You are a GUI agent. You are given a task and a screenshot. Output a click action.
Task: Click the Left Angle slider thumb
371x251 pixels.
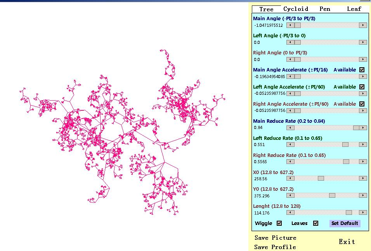tap(297, 42)
